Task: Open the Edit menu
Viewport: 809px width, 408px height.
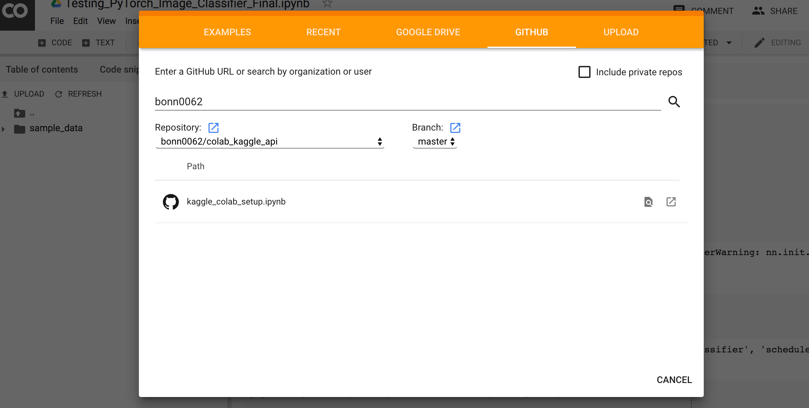Action: [x=80, y=21]
